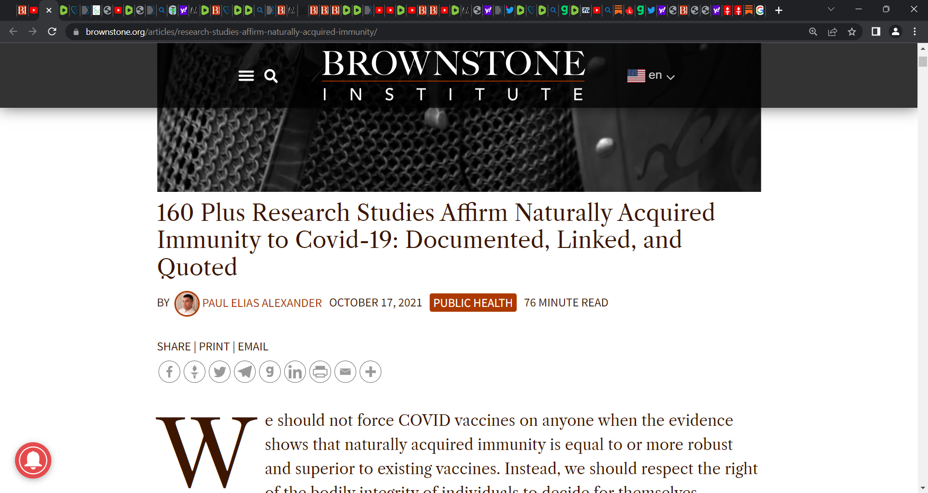
Task: Share article on Twitter
Action: click(219, 372)
